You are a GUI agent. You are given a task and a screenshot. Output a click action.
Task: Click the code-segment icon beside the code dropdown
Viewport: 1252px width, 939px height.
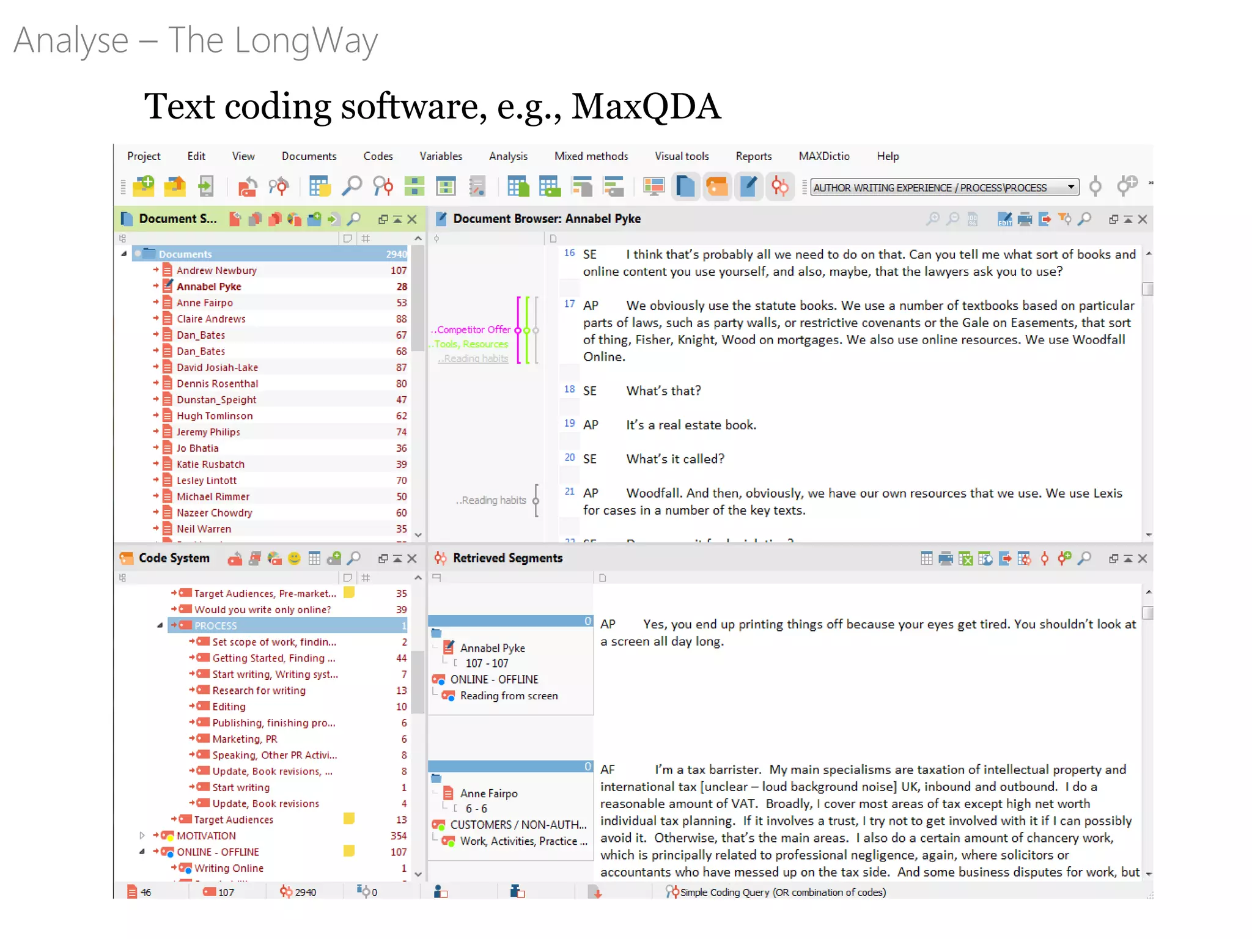(1095, 186)
